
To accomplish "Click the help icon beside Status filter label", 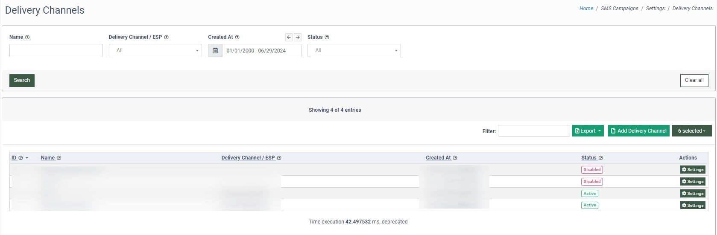I will tap(327, 38).
